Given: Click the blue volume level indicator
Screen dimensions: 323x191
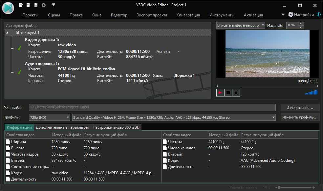Looking at the screenshot, I should click(311, 93).
